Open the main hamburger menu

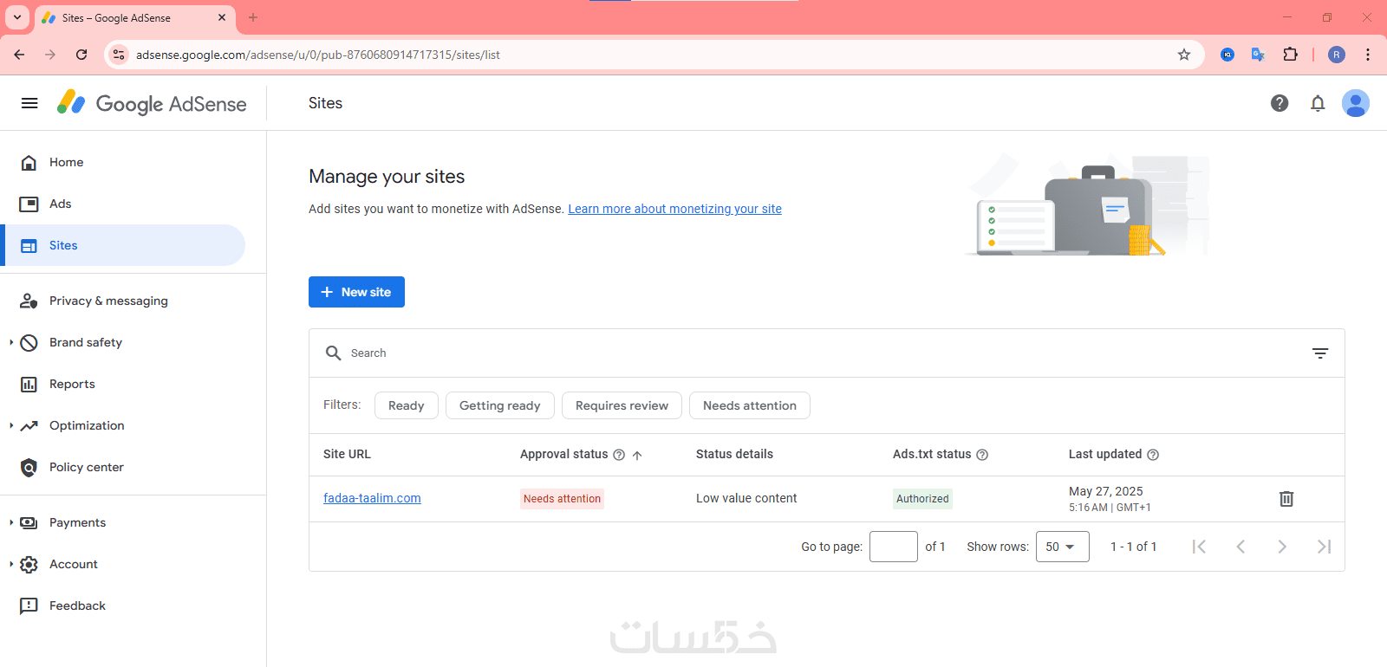click(29, 103)
